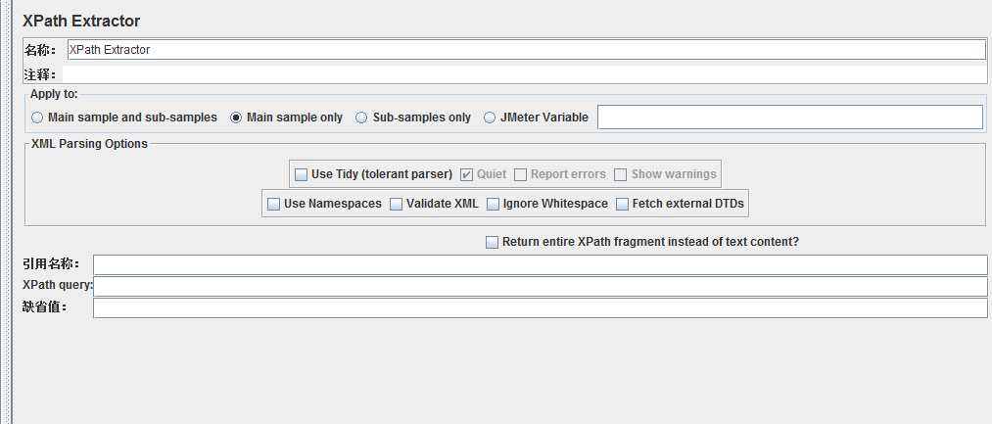Select Main sample and sub-samples radio button
Screen dimensions: 992x424
click(37, 118)
